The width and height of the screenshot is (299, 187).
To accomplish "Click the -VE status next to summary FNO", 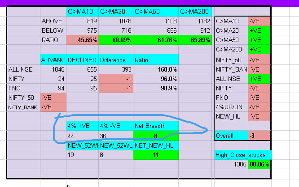I will click(x=259, y=98).
